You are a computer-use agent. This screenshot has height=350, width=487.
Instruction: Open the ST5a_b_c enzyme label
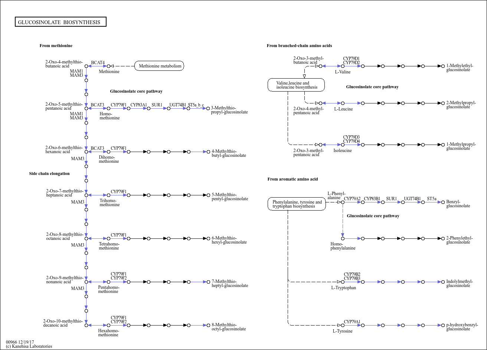(196, 105)
